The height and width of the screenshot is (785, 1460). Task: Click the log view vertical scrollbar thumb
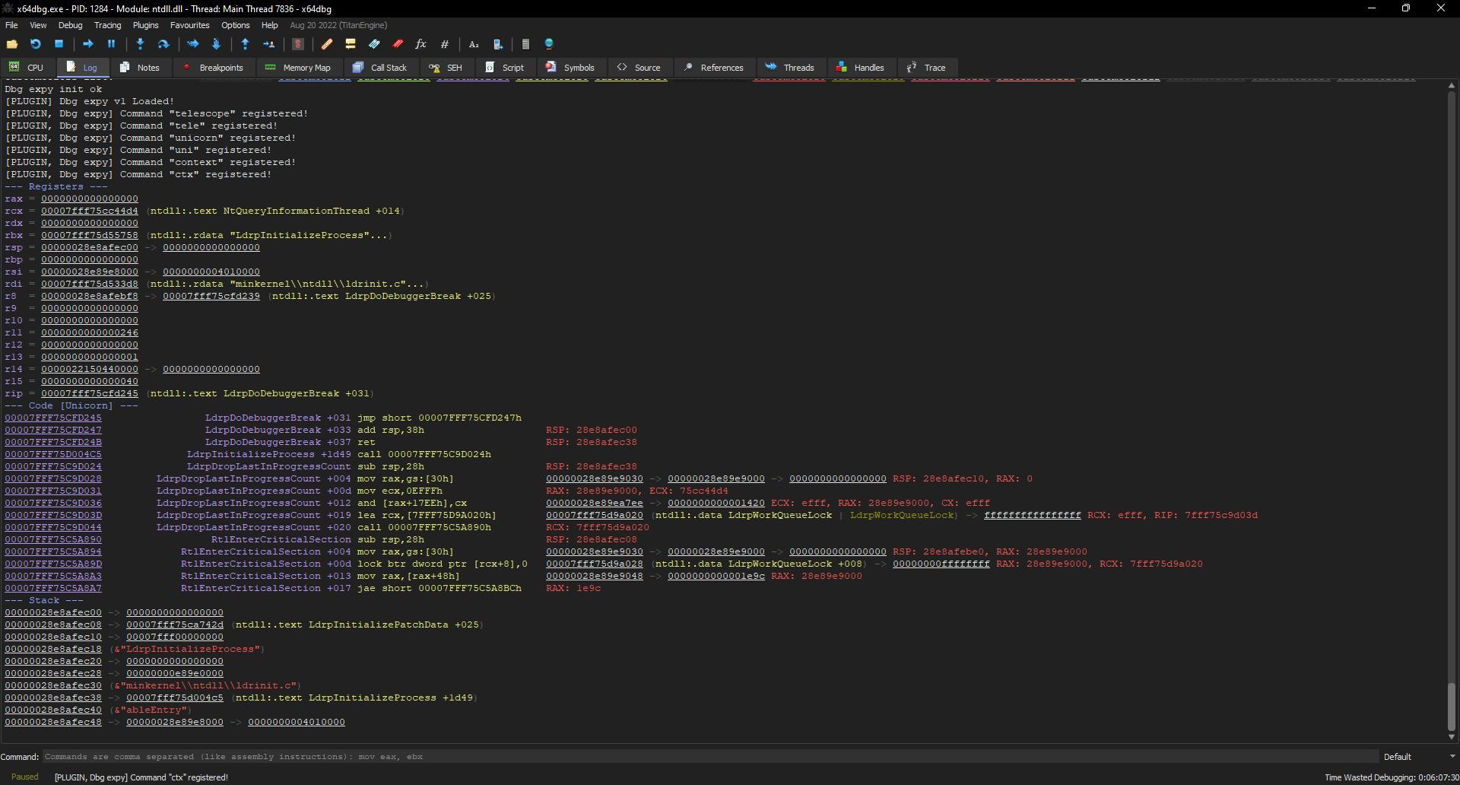click(x=1451, y=707)
